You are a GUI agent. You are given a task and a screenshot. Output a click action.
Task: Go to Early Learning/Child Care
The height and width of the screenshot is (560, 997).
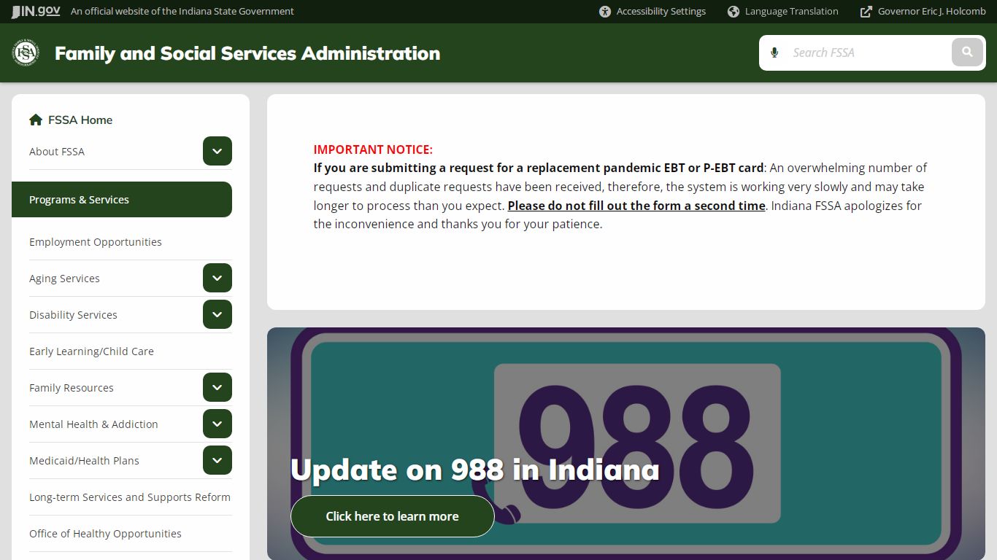(91, 351)
